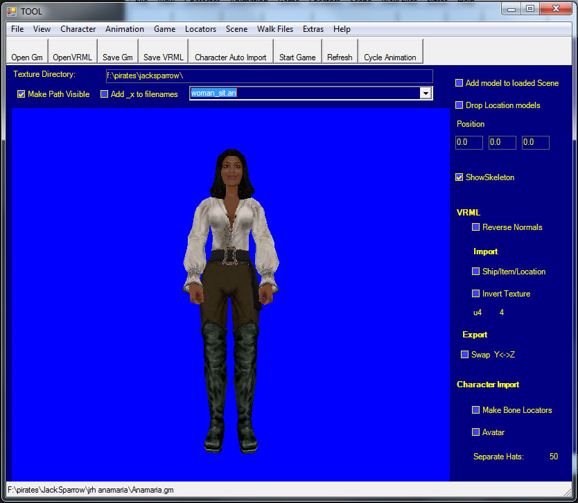Click the TOOL app icon in title bar
578x503 pixels.
[11, 12]
